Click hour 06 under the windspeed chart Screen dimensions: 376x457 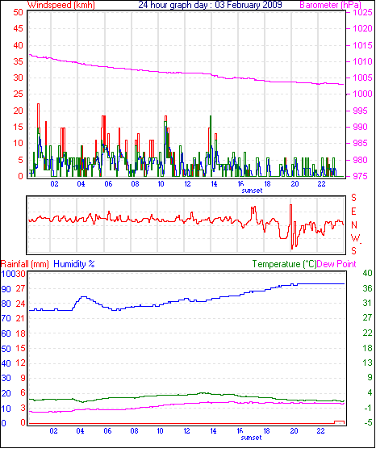click(108, 184)
